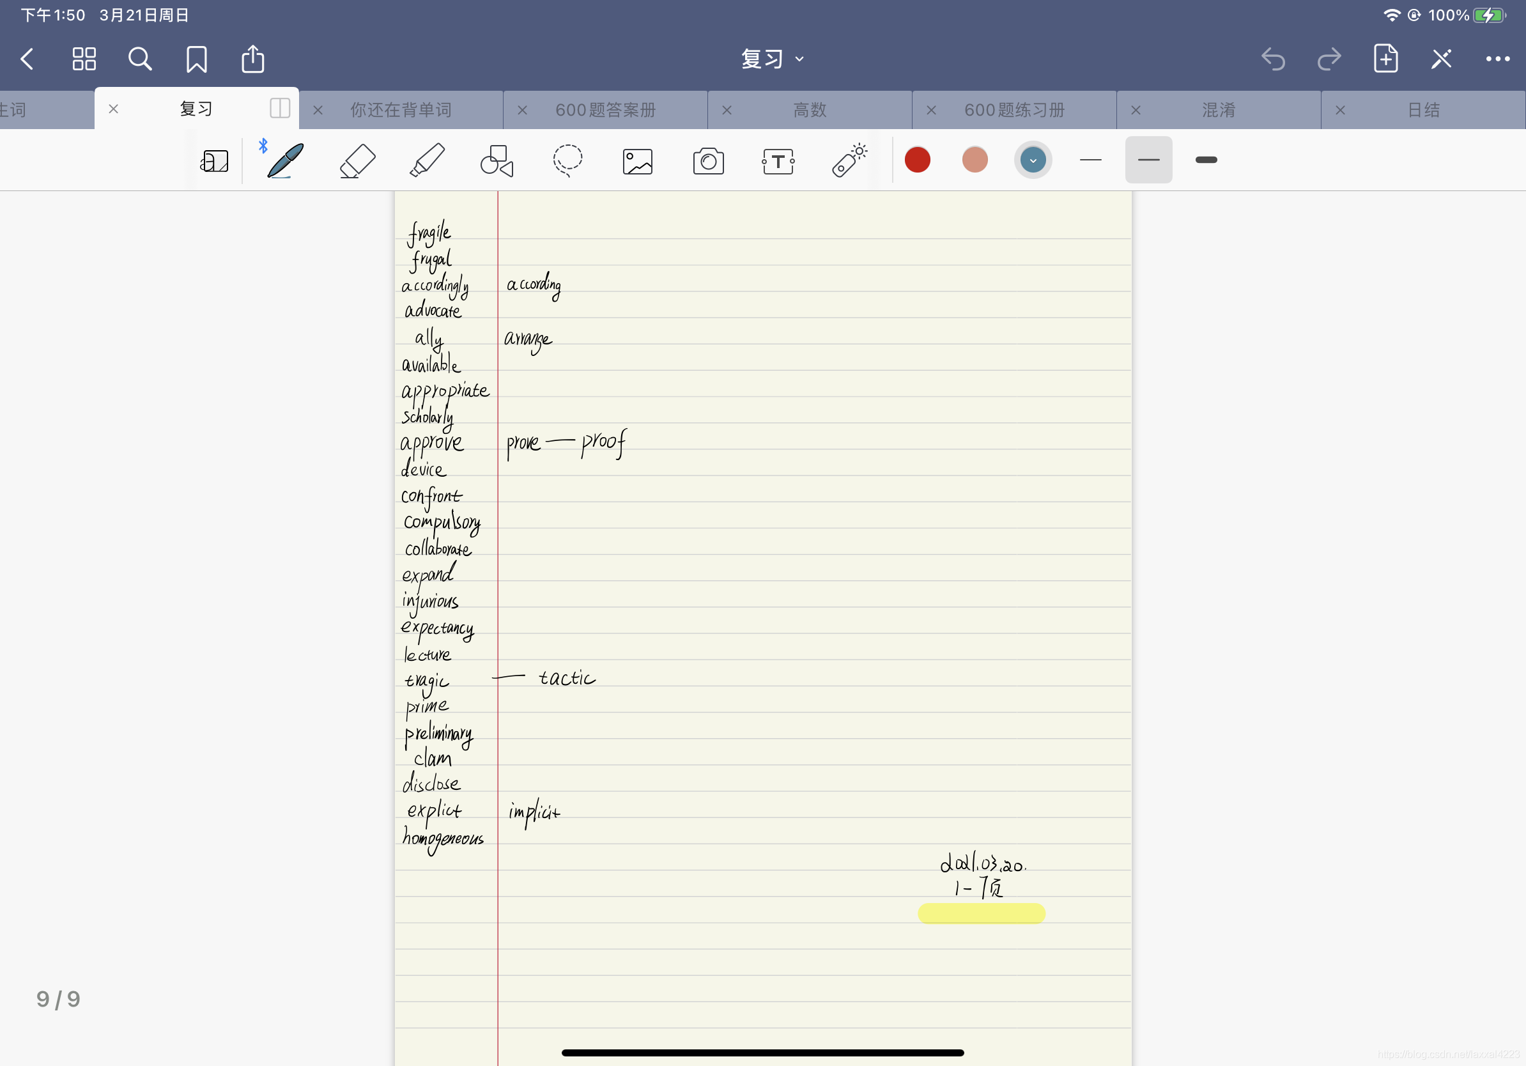1526x1066 pixels.
Task: Tap the handwritten word 'tactic'
Action: 567,677
